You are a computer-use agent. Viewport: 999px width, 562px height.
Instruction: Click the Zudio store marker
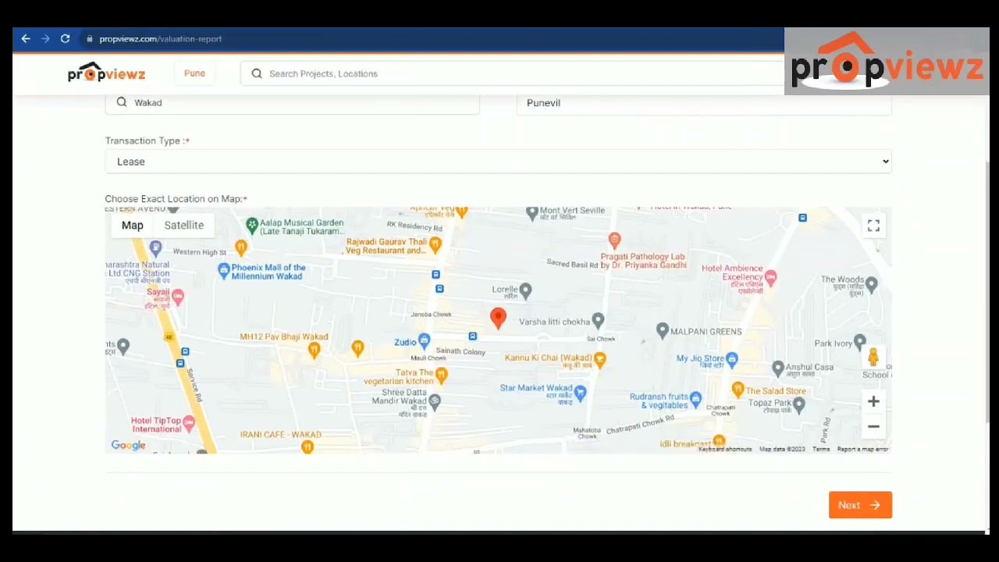[424, 340]
